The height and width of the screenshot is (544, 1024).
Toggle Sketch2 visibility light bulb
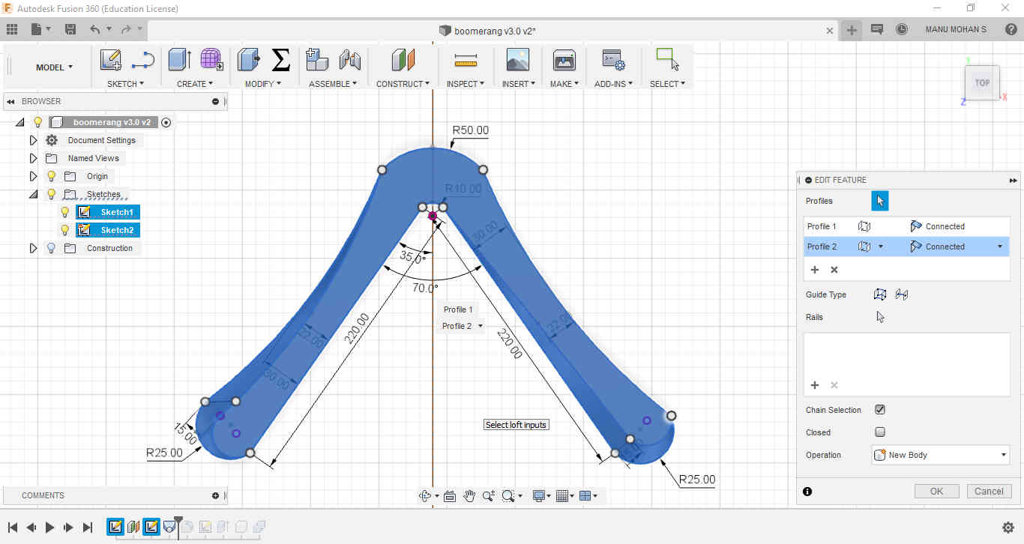pos(65,230)
